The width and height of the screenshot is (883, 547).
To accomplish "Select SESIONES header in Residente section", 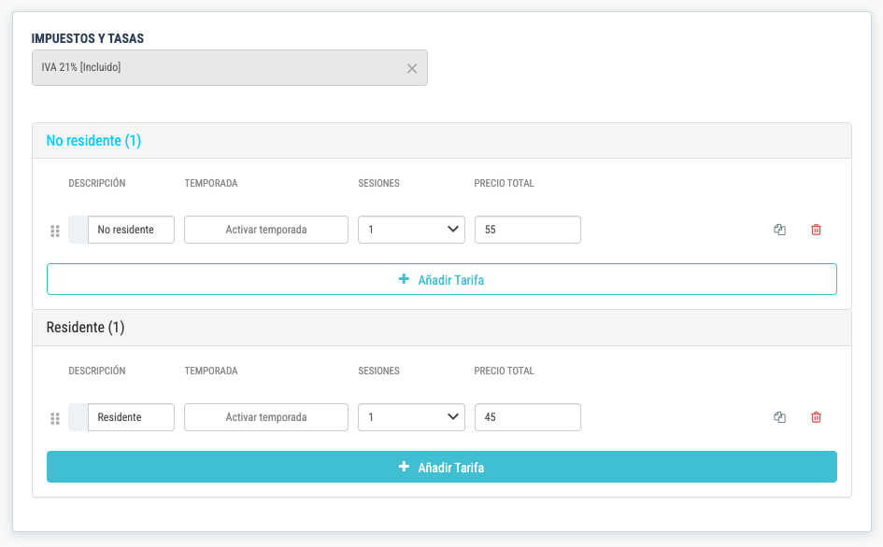I will (379, 371).
